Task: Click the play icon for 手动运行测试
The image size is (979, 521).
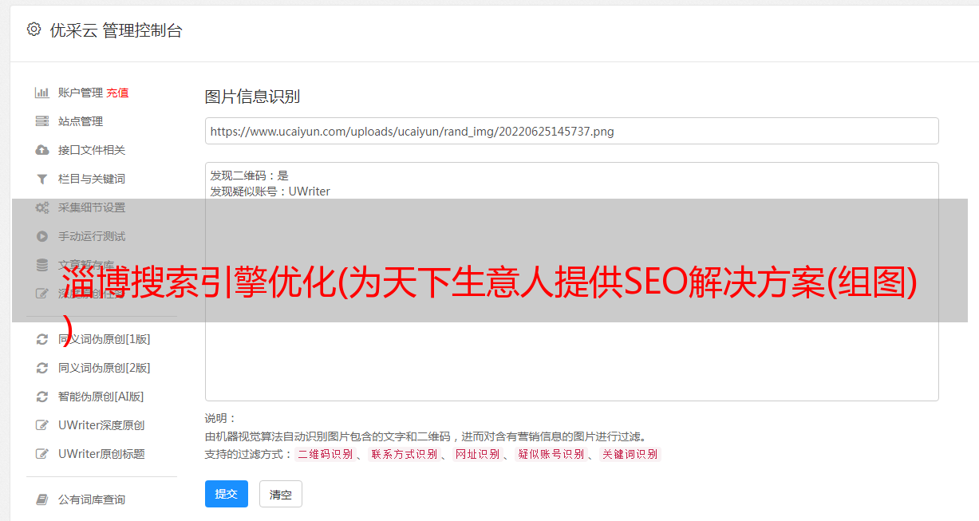Action: [42, 236]
